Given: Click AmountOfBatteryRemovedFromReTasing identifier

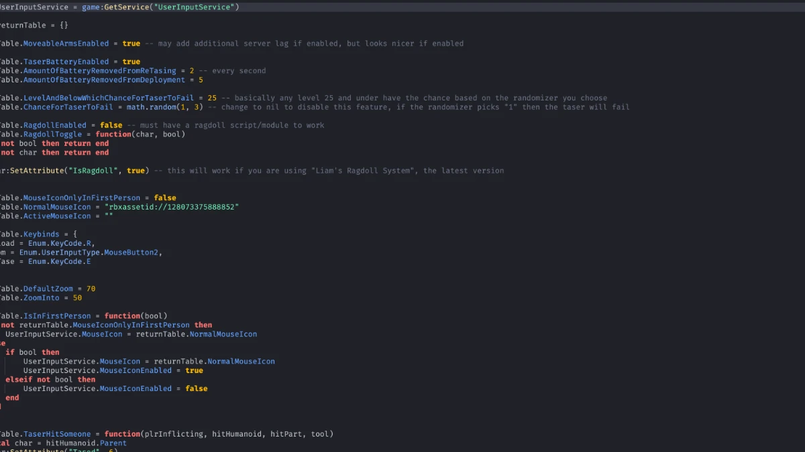Looking at the screenshot, I should [100, 71].
